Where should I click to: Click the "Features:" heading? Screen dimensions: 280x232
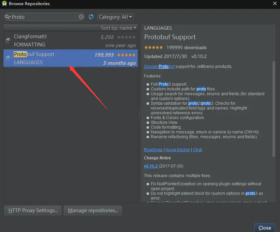pos(153,76)
